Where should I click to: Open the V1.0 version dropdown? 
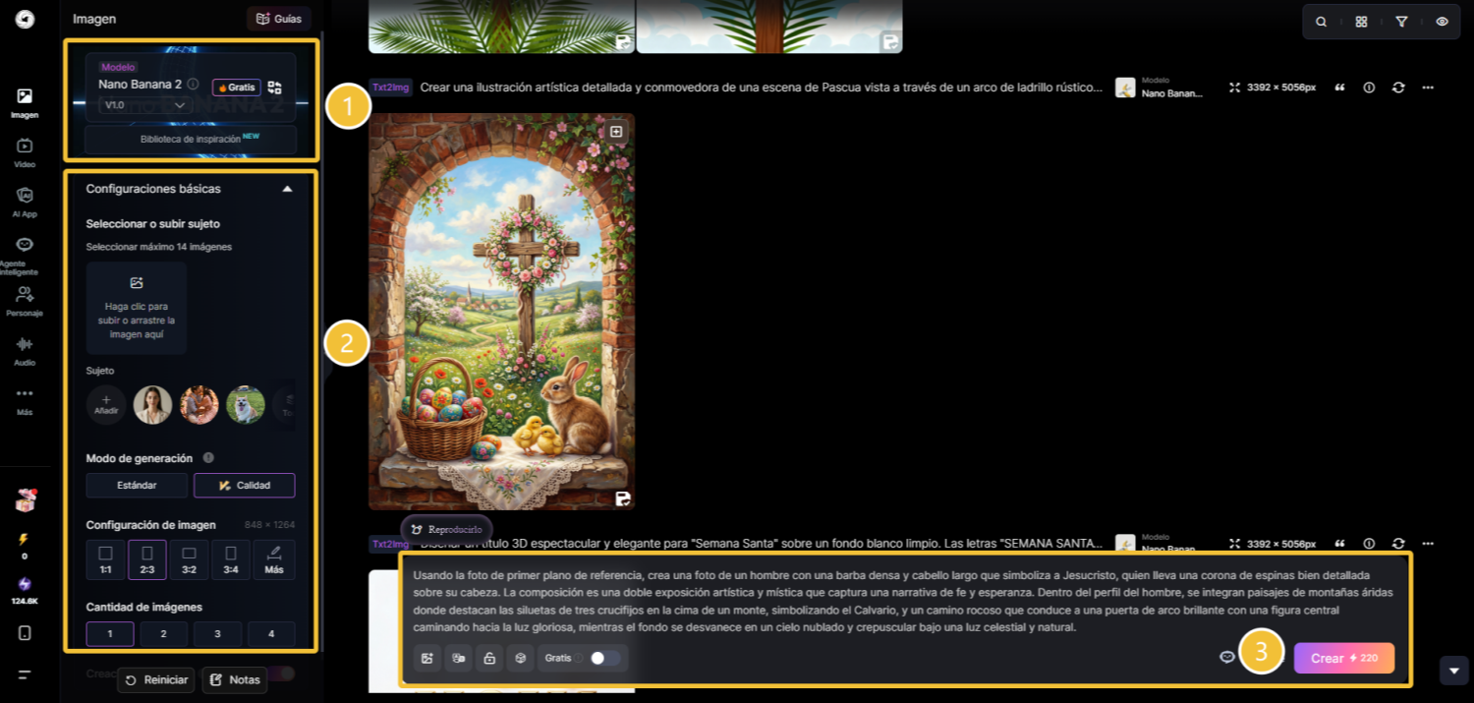(144, 105)
